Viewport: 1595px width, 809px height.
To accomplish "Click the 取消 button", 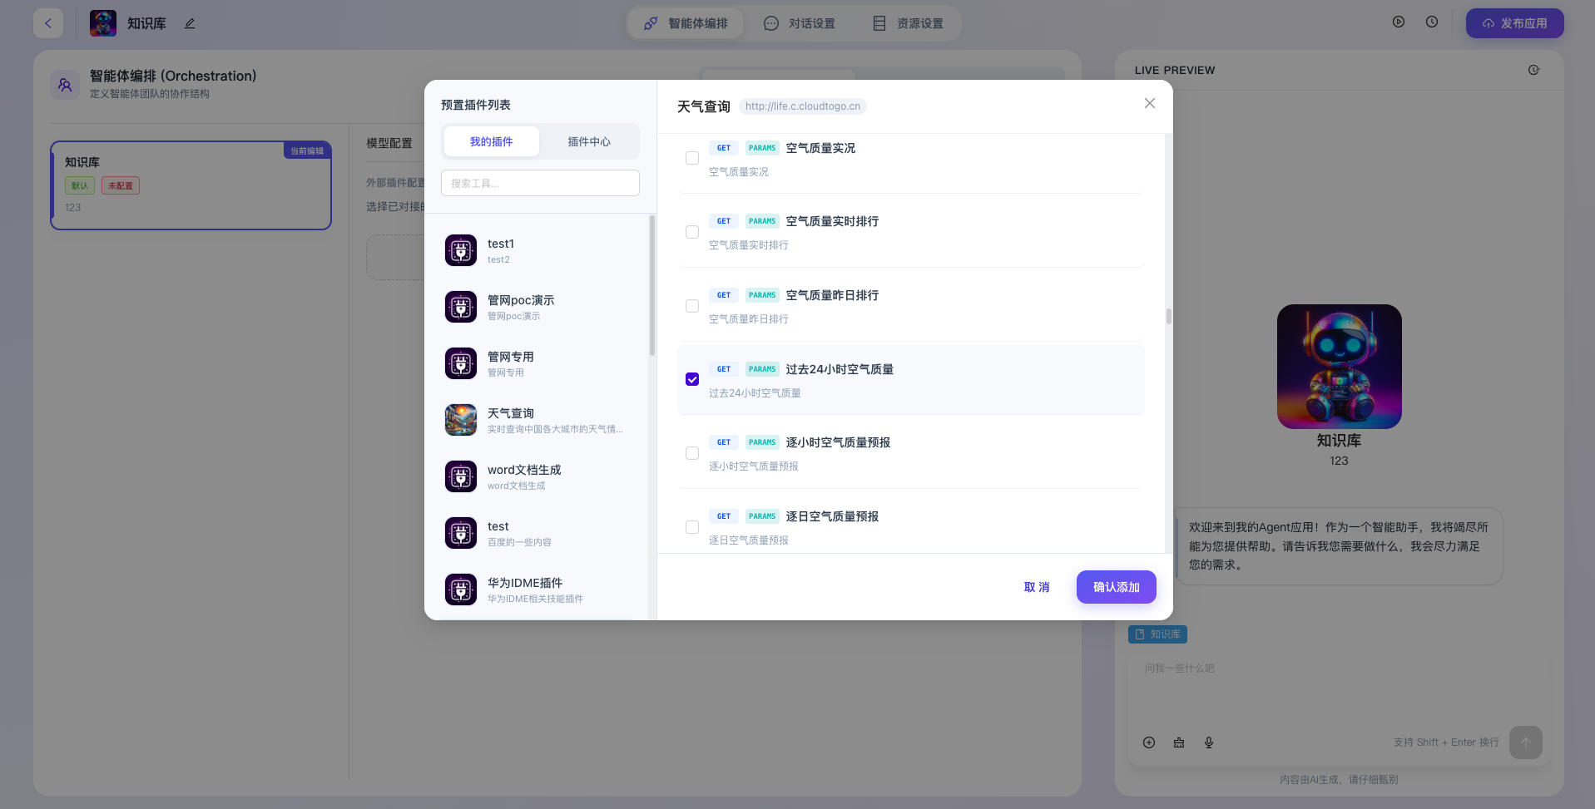I will pyautogui.click(x=1037, y=587).
